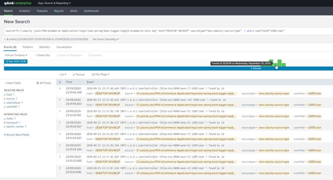Sort by the Time column header
The width and height of the screenshot is (333, 180).
click(x=69, y=82)
